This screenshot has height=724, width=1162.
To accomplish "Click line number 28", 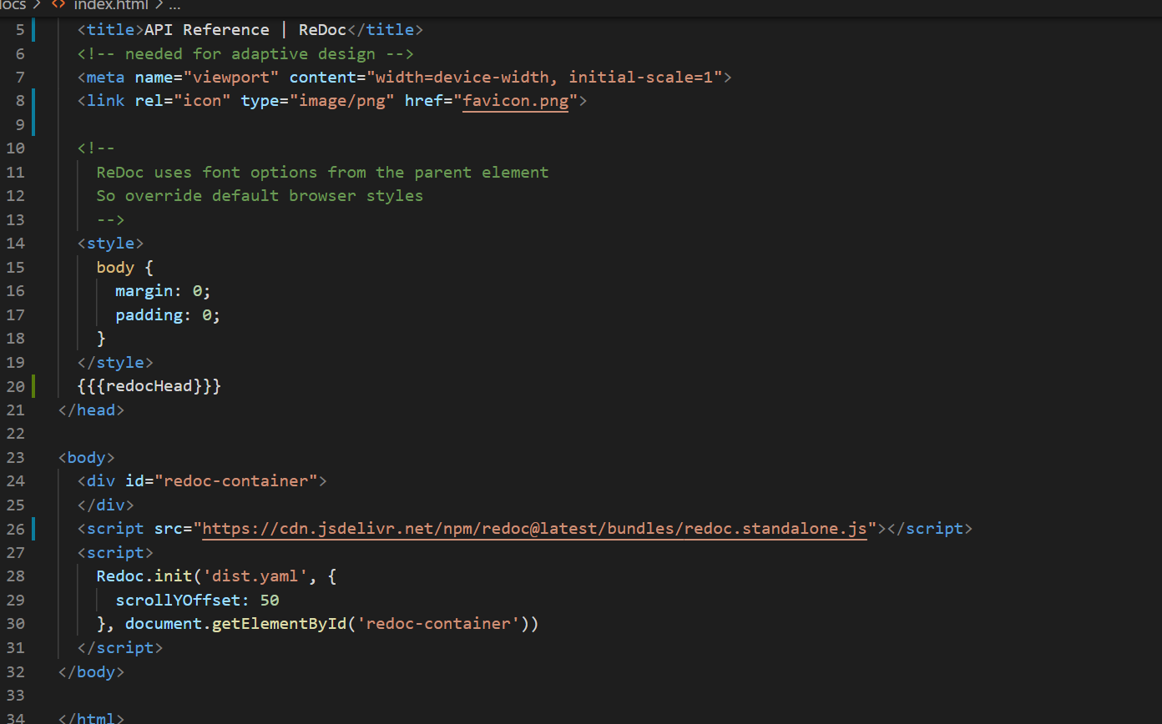I will [17, 576].
